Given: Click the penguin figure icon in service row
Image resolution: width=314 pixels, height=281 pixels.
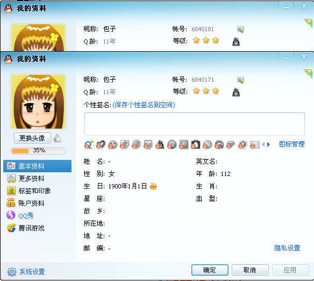Looking at the screenshot, I should [x=160, y=144].
